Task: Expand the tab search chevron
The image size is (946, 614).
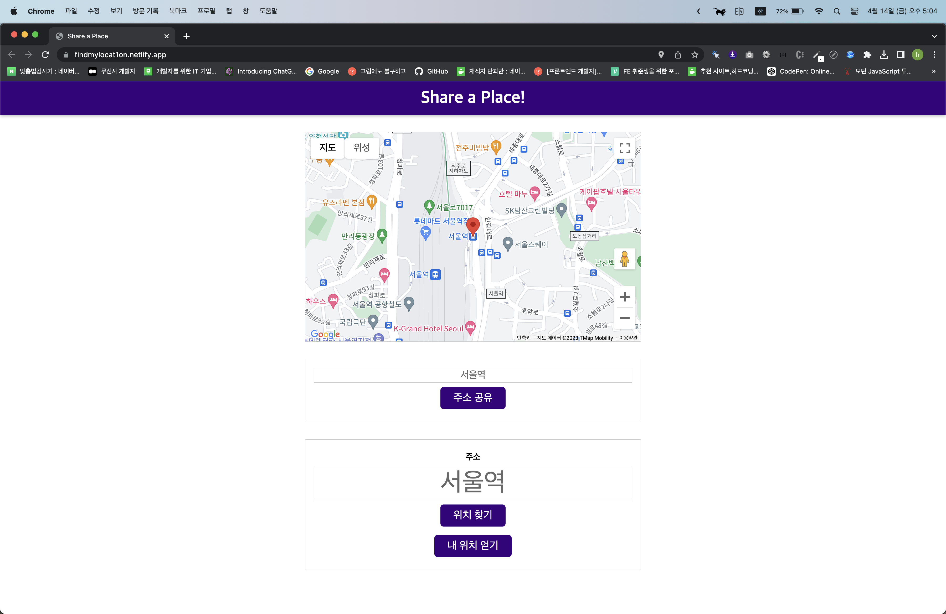Action: coord(934,36)
